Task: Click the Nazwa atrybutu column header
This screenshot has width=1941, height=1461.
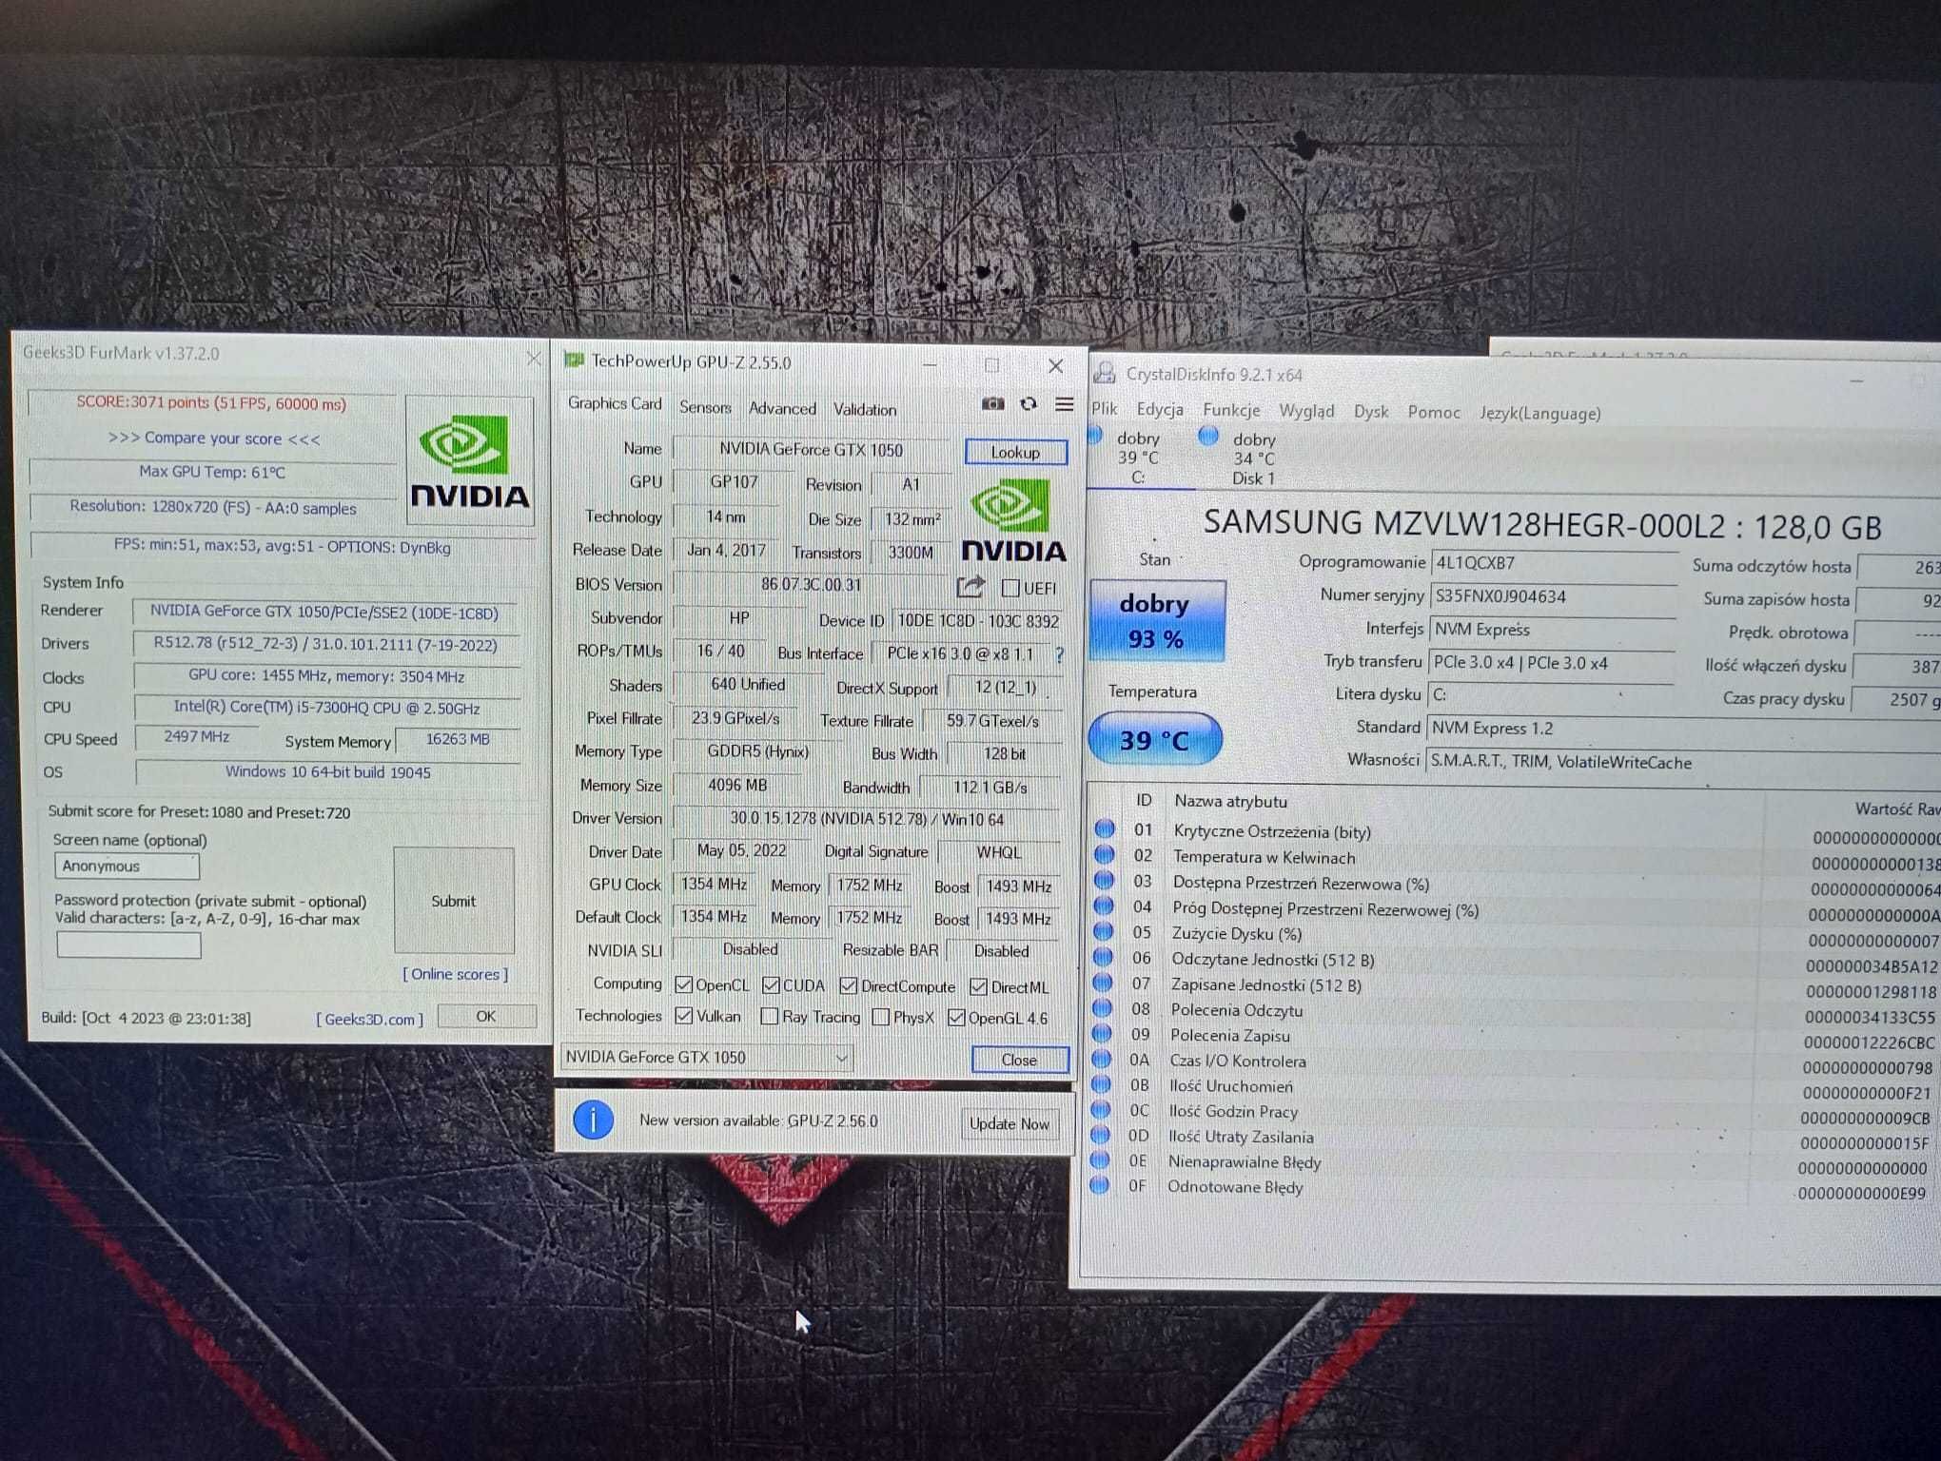Action: 1230,801
